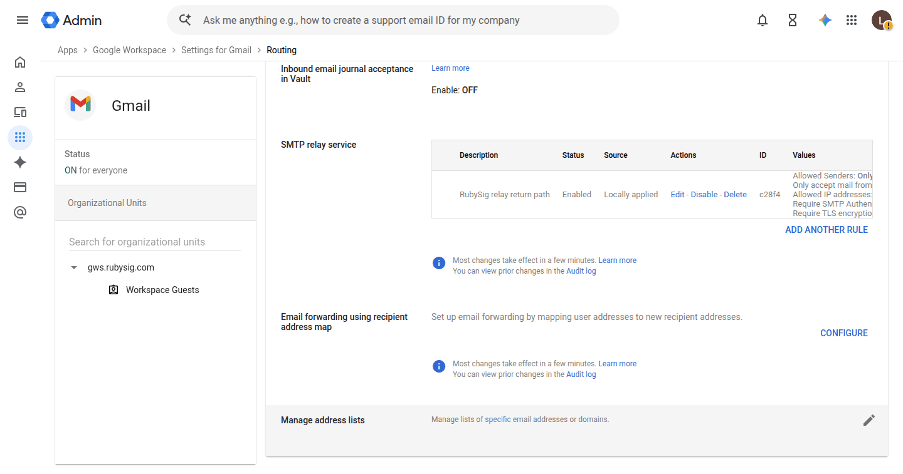Collapse the gws.rubysig.com organizational unit
903x474 pixels.
[74, 267]
